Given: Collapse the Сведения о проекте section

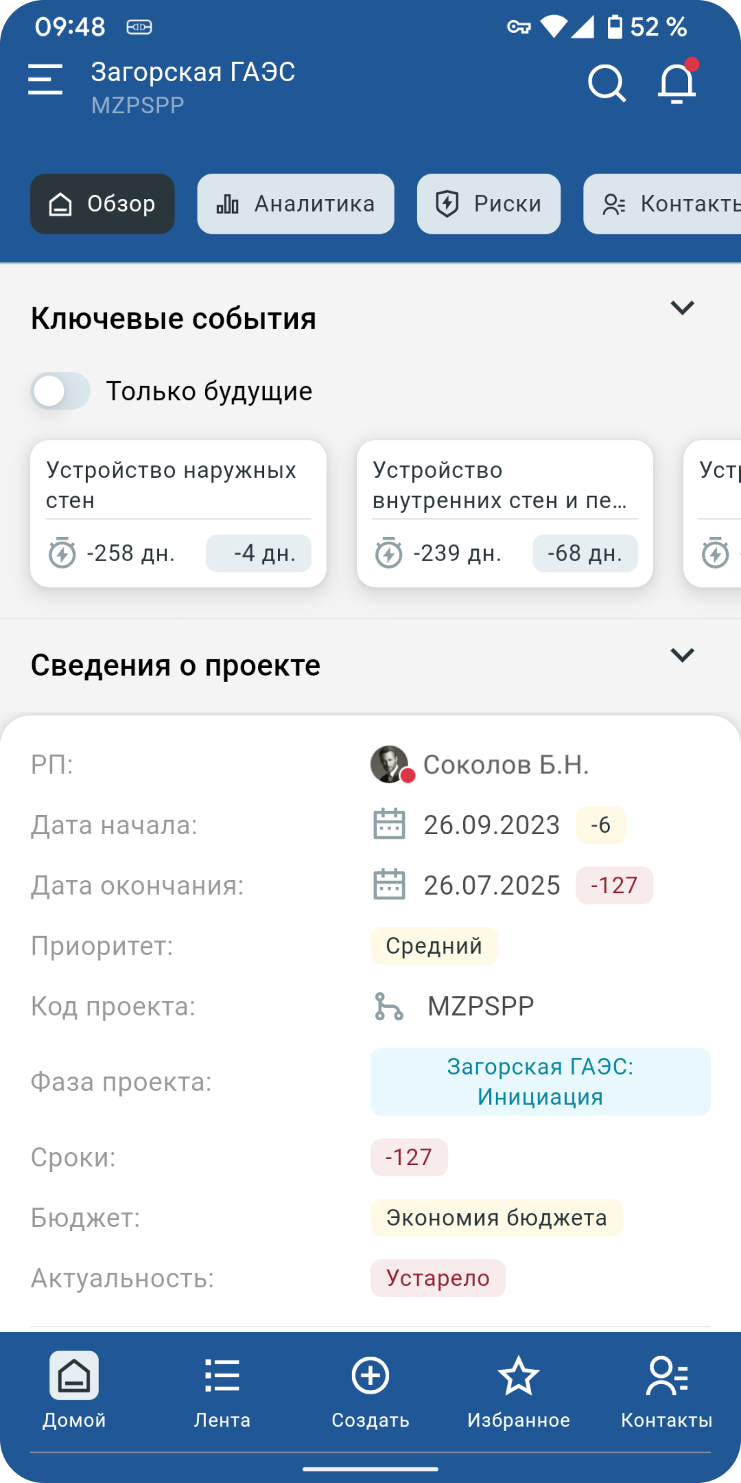Looking at the screenshot, I should [x=682, y=655].
